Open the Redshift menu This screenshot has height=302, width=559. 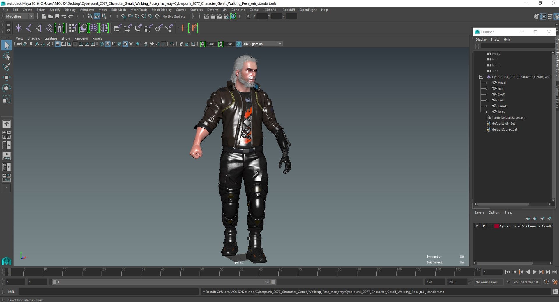(x=289, y=10)
